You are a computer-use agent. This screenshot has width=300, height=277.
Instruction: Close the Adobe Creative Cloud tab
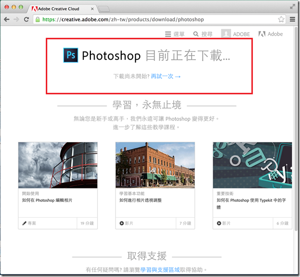coord(92,9)
